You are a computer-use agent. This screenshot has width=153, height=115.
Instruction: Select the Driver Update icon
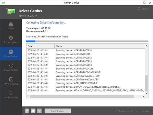click(11, 38)
